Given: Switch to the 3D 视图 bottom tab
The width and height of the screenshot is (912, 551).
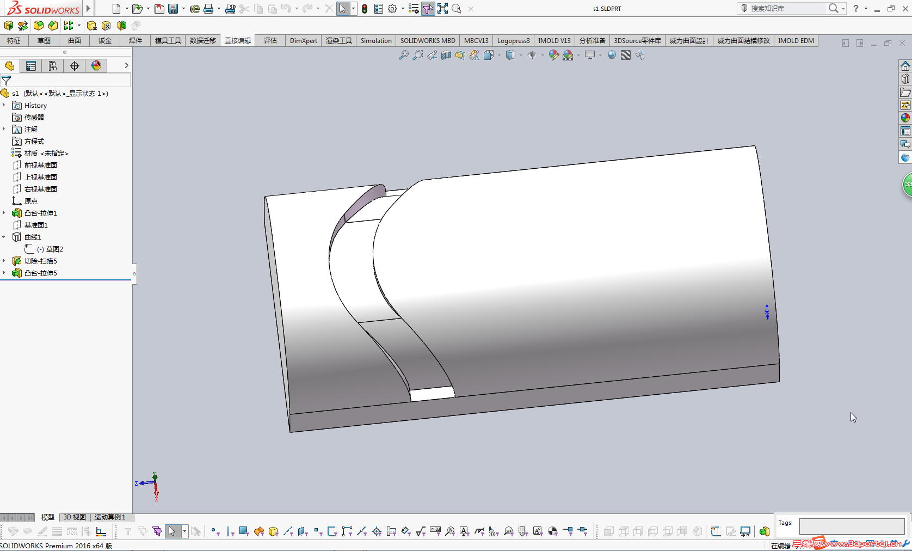Looking at the screenshot, I should (x=75, y=517).
